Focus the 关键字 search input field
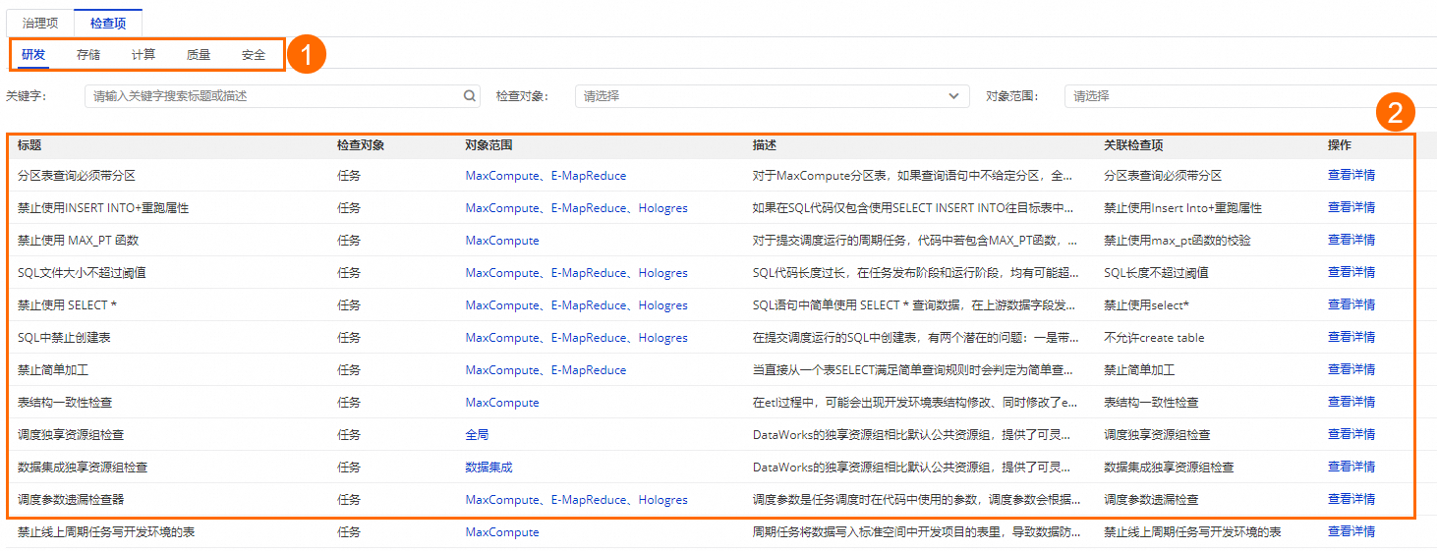The image size is (1437, 551). tap(282, 96)
